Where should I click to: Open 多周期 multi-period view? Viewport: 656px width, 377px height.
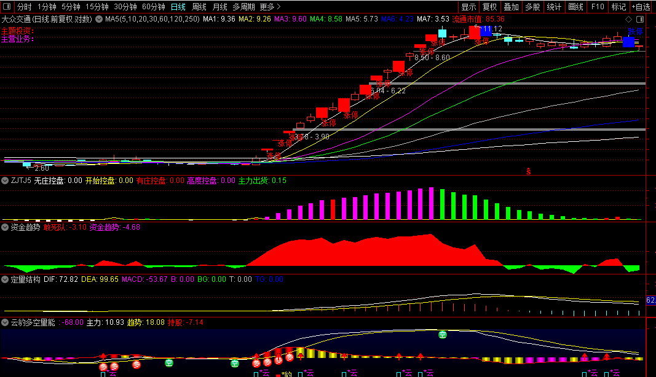(x=243, y=7)
